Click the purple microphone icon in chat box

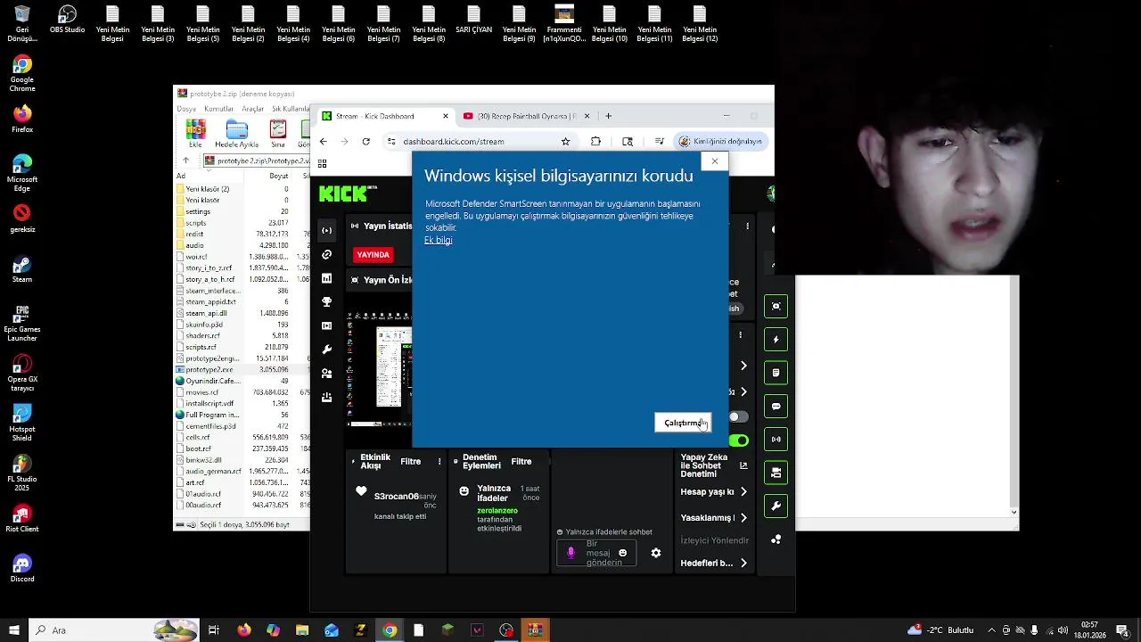tap(570, 553)
